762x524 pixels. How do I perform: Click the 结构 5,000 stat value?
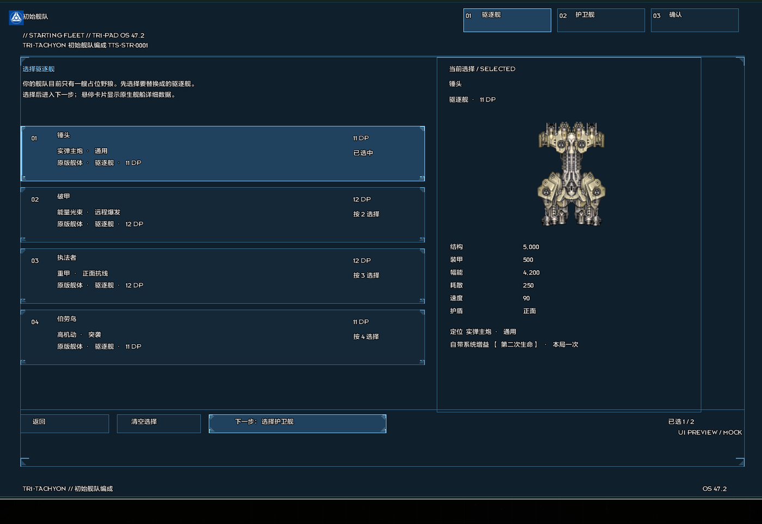point(531,247)
